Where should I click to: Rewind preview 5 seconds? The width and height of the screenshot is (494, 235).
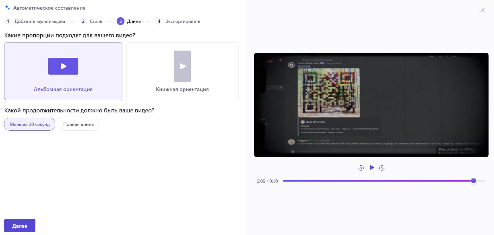pyautogui.click(x=361, y=167)
